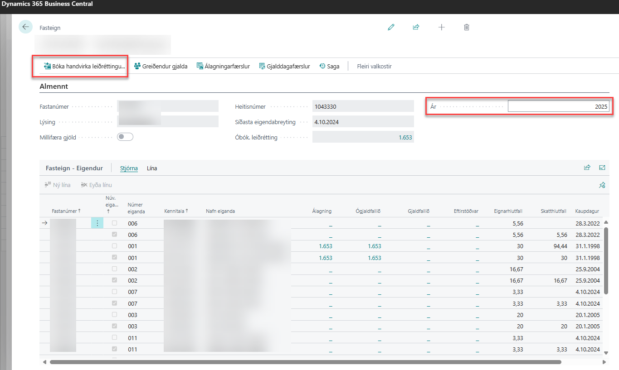Share the Eigendur list via its icon
The image size is (619, 370).
[587, 168]
